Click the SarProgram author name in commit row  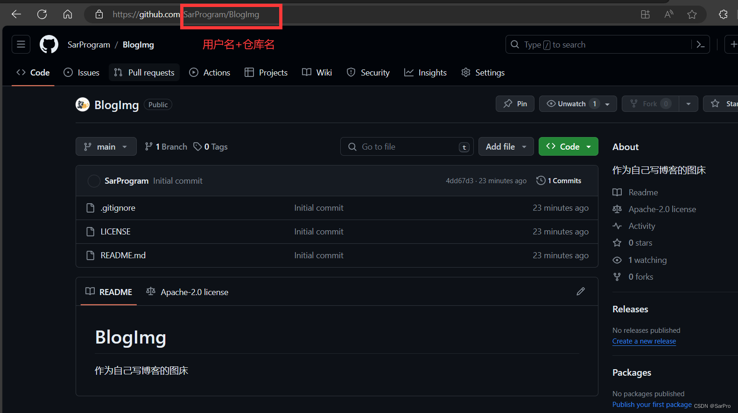point(127,181)
